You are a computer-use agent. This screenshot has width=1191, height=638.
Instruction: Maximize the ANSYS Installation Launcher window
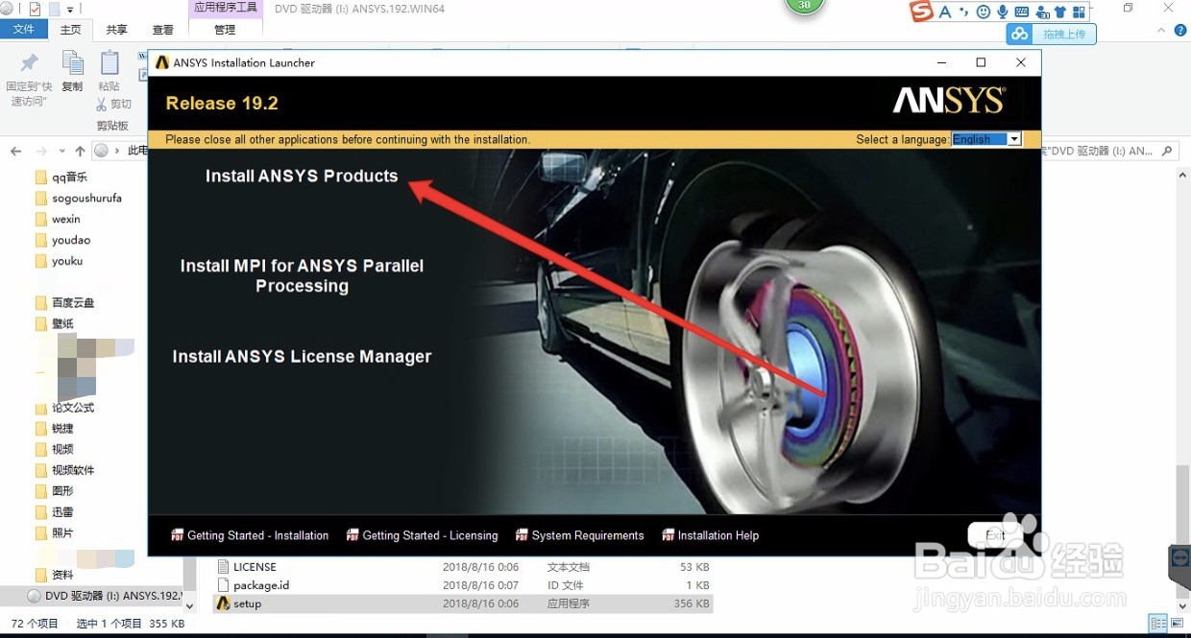click(x=981, y=62)
